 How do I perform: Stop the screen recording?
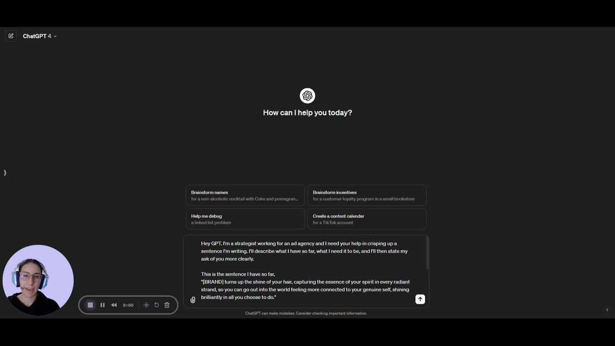coord(90,305)
